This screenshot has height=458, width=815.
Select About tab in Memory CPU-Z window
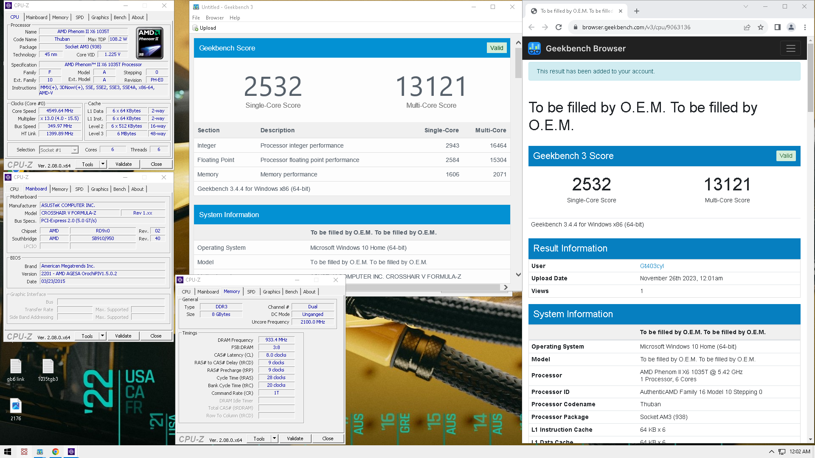(309, 292)
